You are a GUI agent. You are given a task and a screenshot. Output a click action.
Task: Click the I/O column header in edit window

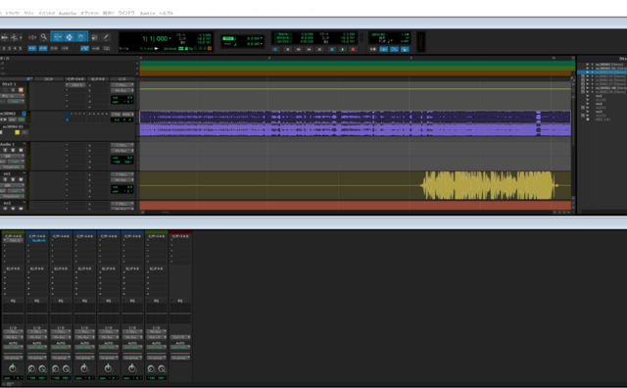coord(121,78)
